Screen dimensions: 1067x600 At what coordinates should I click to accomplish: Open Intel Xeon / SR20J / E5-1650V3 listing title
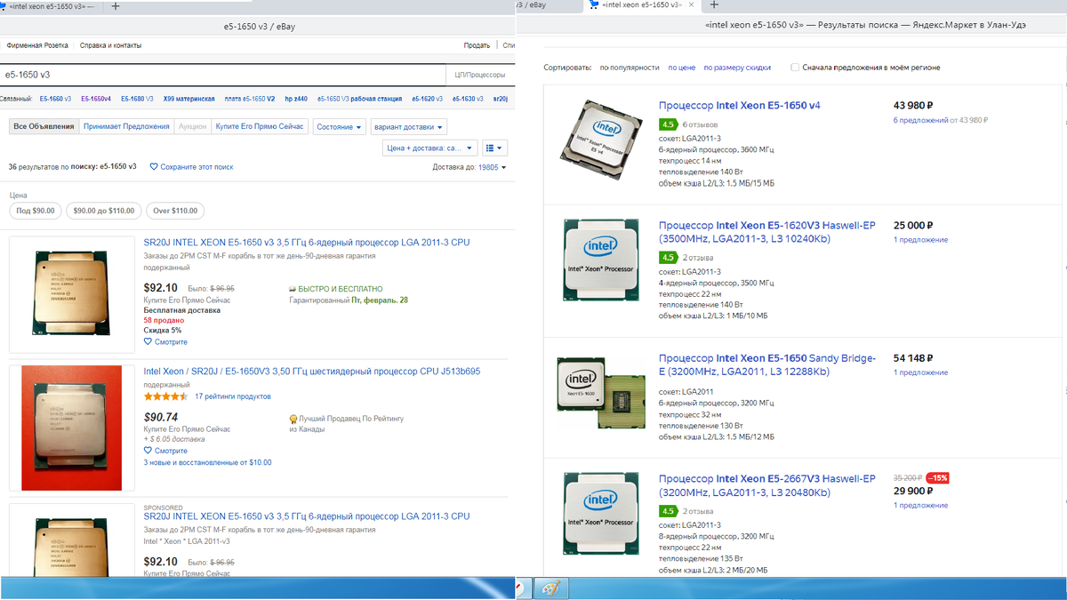311,372
